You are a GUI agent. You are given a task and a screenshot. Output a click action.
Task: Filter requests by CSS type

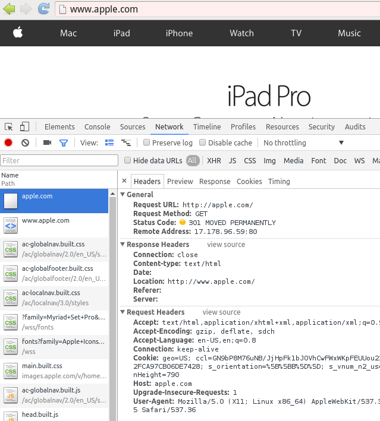click(250, 160)
